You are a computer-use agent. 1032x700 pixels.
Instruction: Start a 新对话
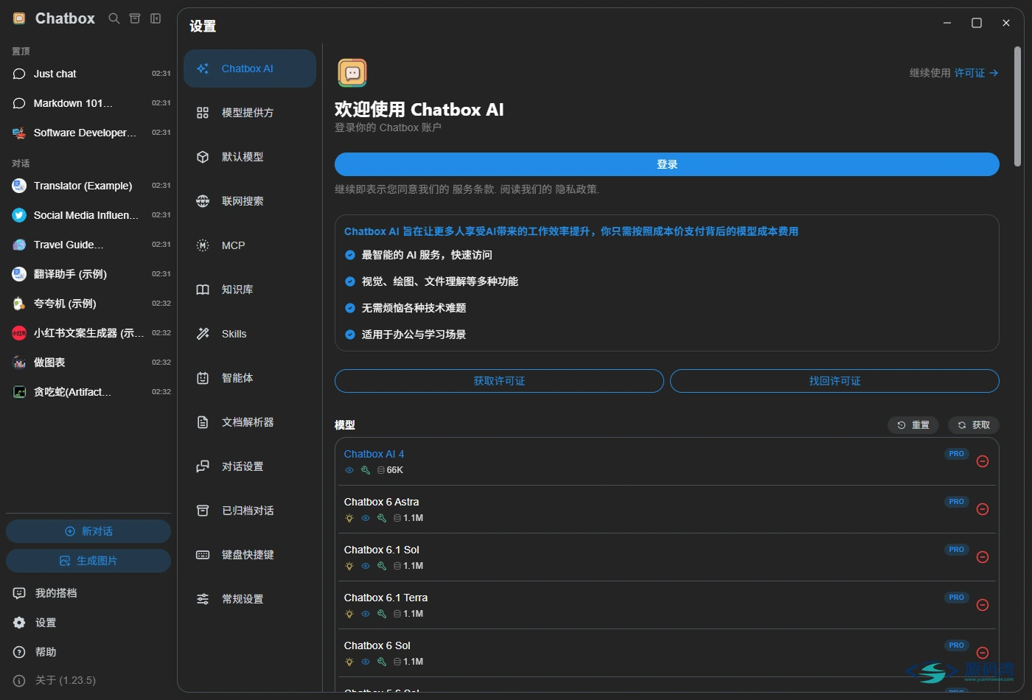pyautogui.click(x=88, y=531)
